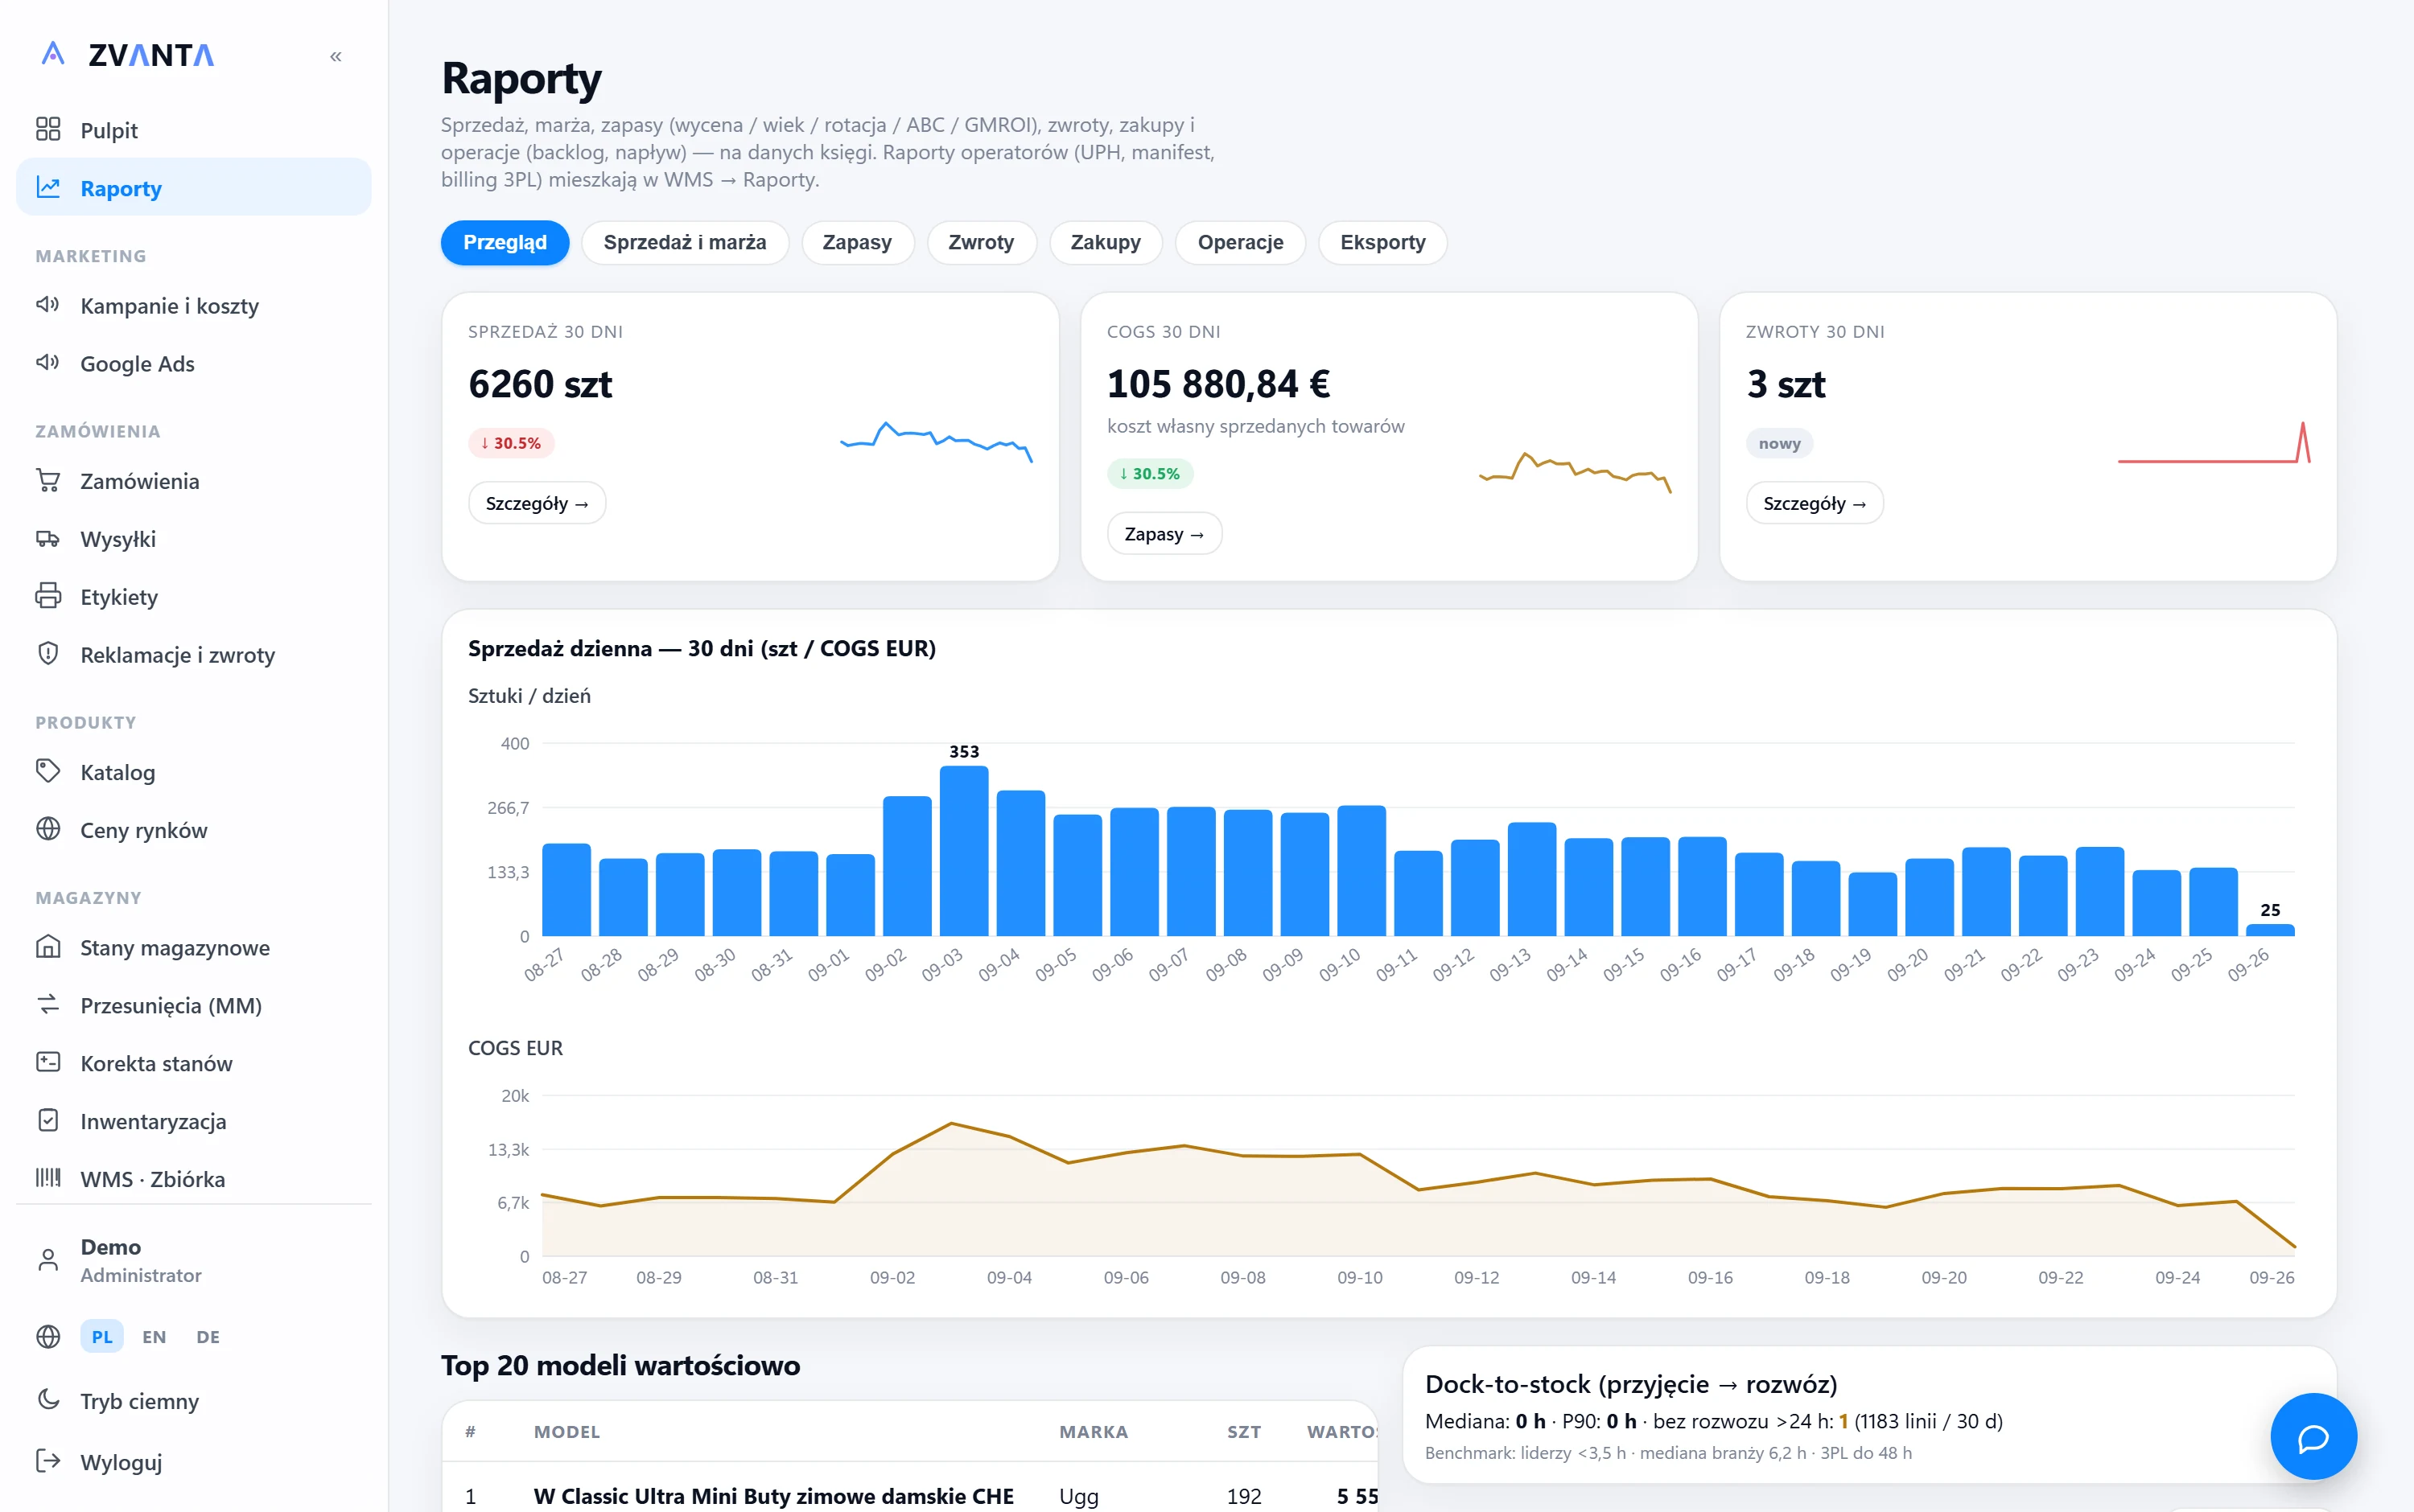This screenshot has width=2414, height=1512.
Task: Open WMS · Zbiórka barcode icon
Action: [x=48, y=1178]
